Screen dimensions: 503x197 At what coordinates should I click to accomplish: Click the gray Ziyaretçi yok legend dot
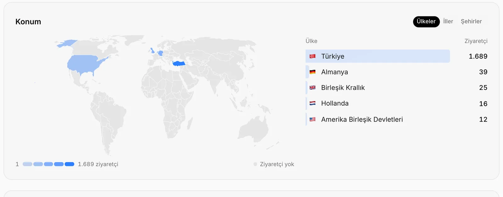coord(255,164)
